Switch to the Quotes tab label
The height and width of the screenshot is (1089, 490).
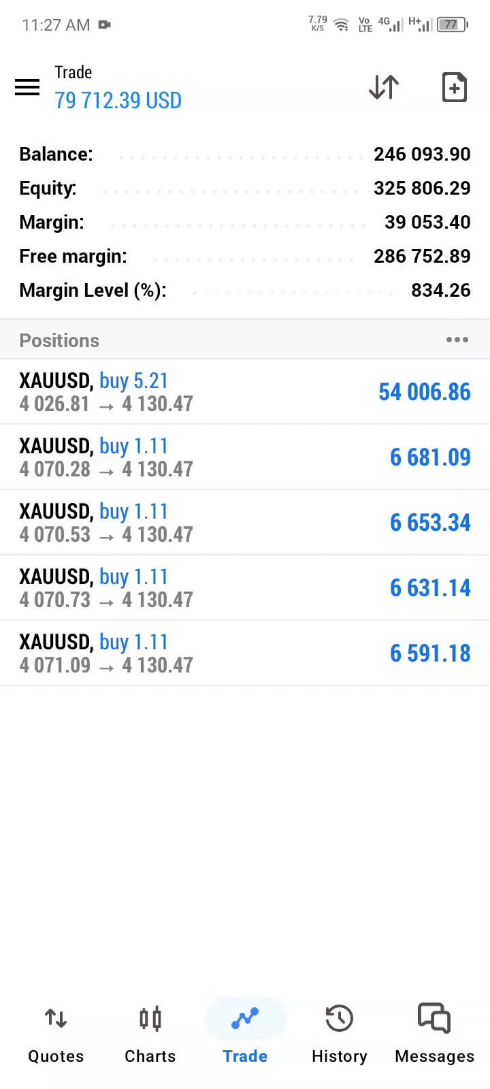pos(56,1056)
